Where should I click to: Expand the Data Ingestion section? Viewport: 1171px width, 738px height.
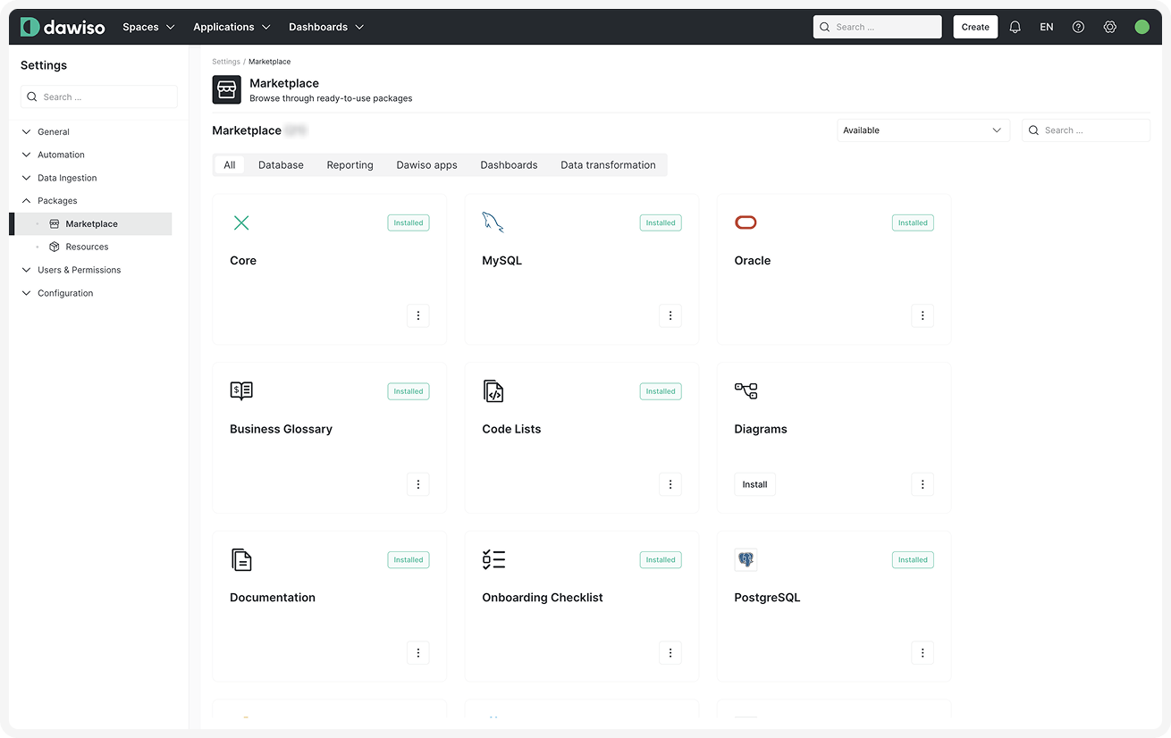point(67,178)
